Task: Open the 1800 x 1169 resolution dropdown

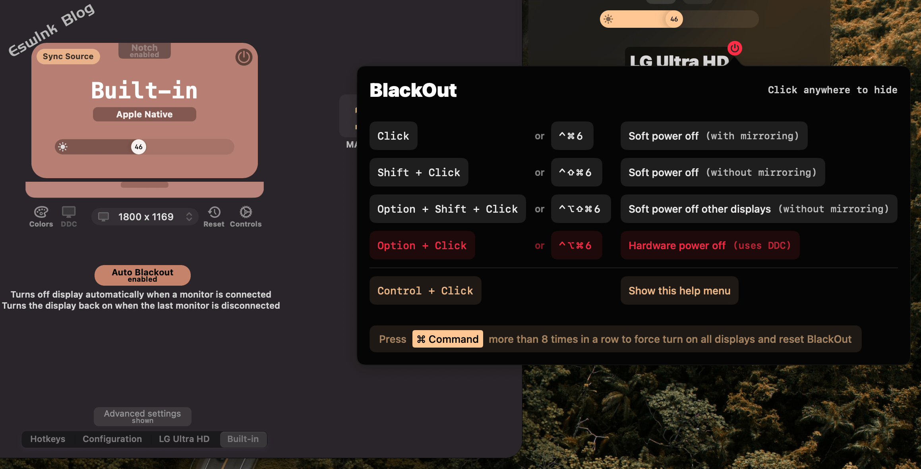Action: (145, 217)
